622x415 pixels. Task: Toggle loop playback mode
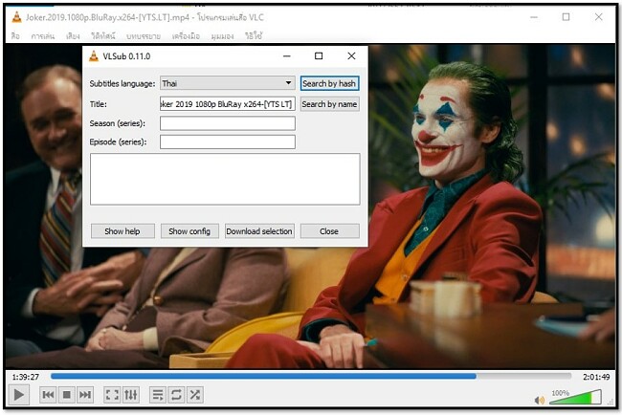(176, 395)
